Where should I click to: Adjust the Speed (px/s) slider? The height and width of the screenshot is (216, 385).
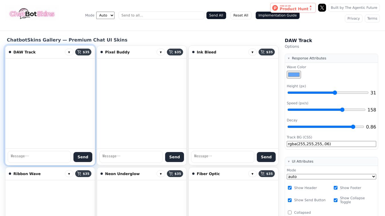pyautogui.click(x=326, y=110)
